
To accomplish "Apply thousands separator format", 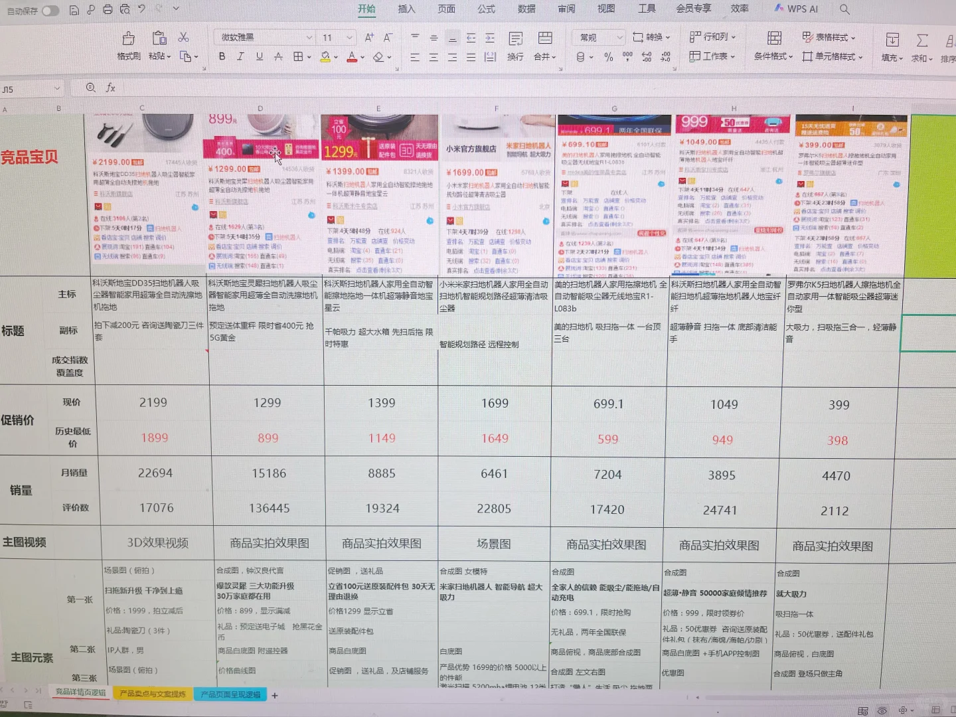I will point(627,58).
